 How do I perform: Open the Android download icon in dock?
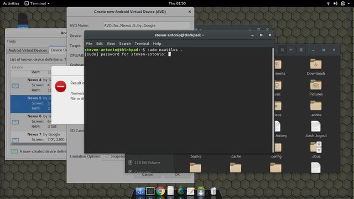pos(201,191)
